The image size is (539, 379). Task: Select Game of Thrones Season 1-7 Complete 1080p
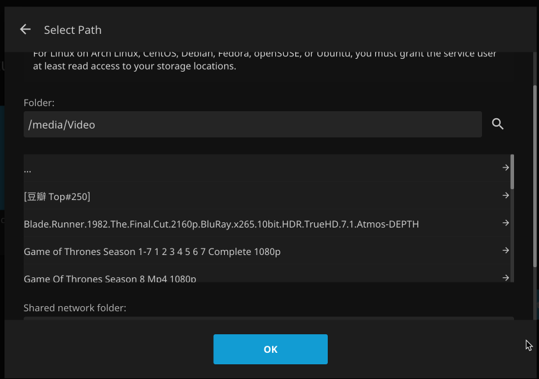pos(152,252)
